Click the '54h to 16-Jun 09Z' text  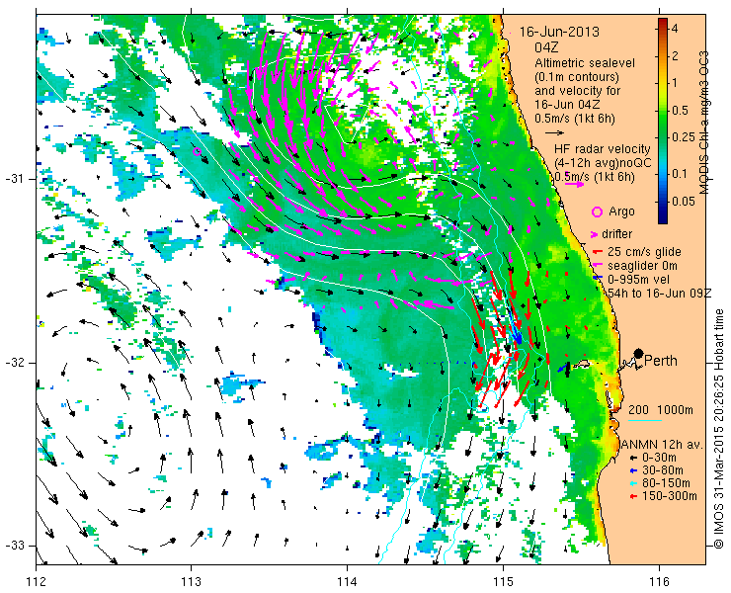[x=660, y=293]
